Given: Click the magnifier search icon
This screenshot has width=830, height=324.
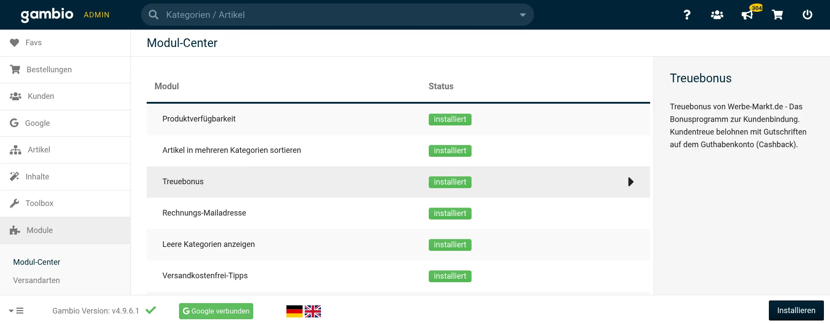Looking at the screenshot, I should pos(153,15).
